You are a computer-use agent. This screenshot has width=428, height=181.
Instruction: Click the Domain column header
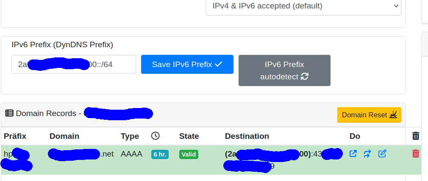click(64, 136)
